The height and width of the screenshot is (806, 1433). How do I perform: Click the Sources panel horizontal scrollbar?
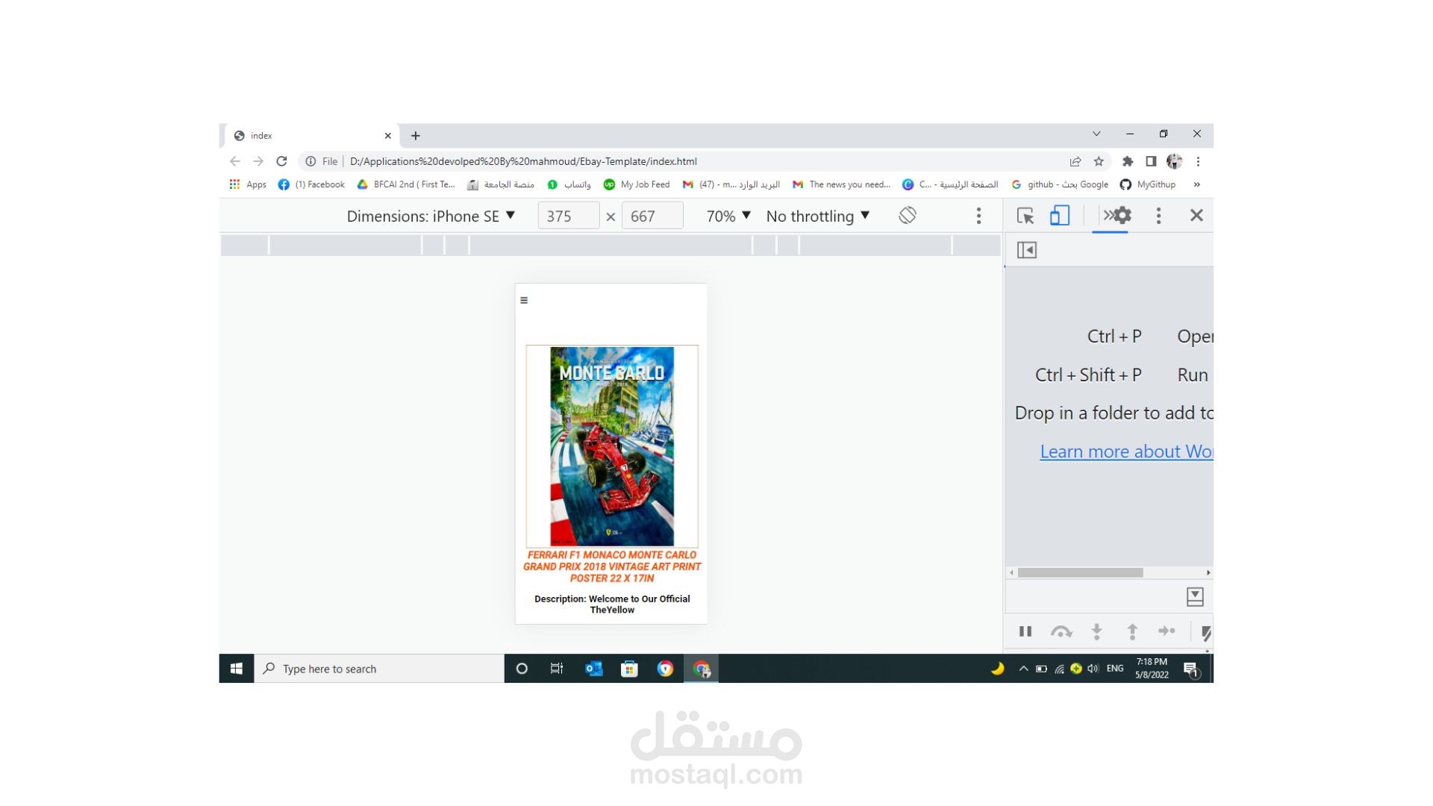(1080, 573)
